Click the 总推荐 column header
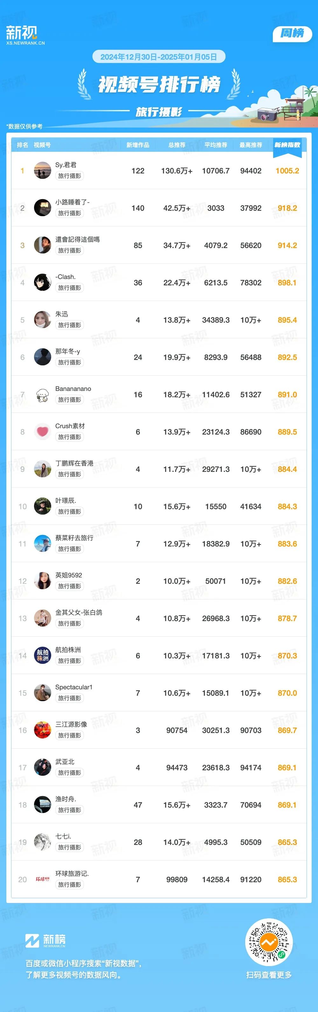Viewport: 318px width, 1012px height. [x=176, y=145]
